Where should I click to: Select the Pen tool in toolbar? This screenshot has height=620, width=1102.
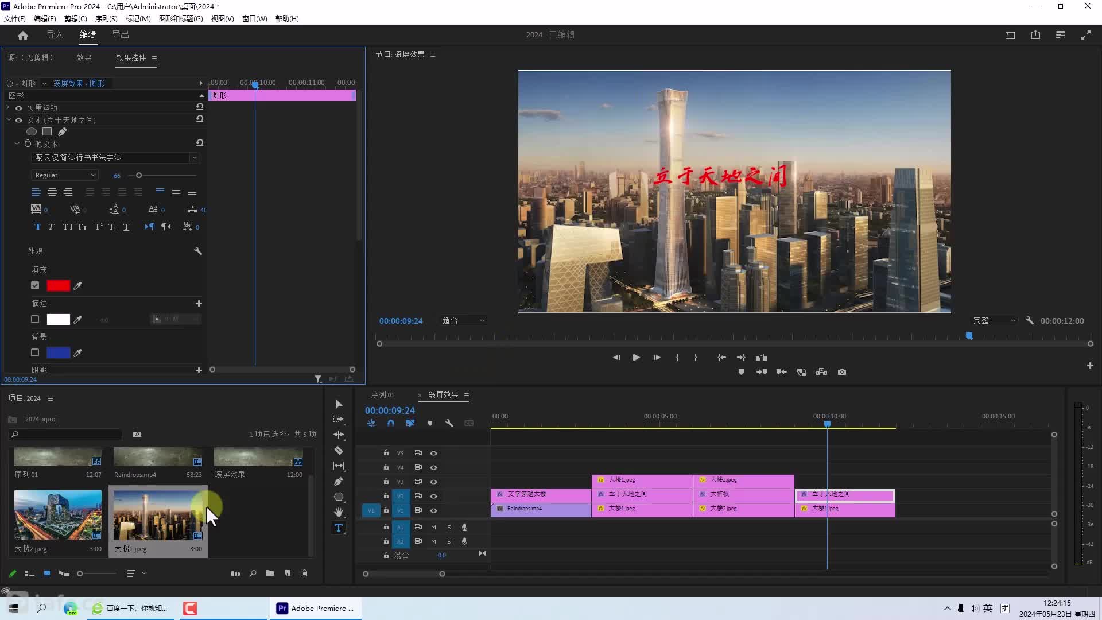(x=338, y=481)
